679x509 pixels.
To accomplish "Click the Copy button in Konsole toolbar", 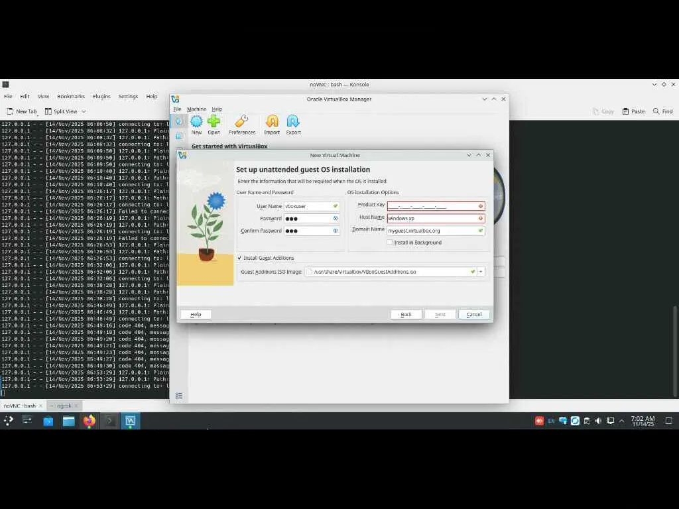I will click(x=603, y=111).
